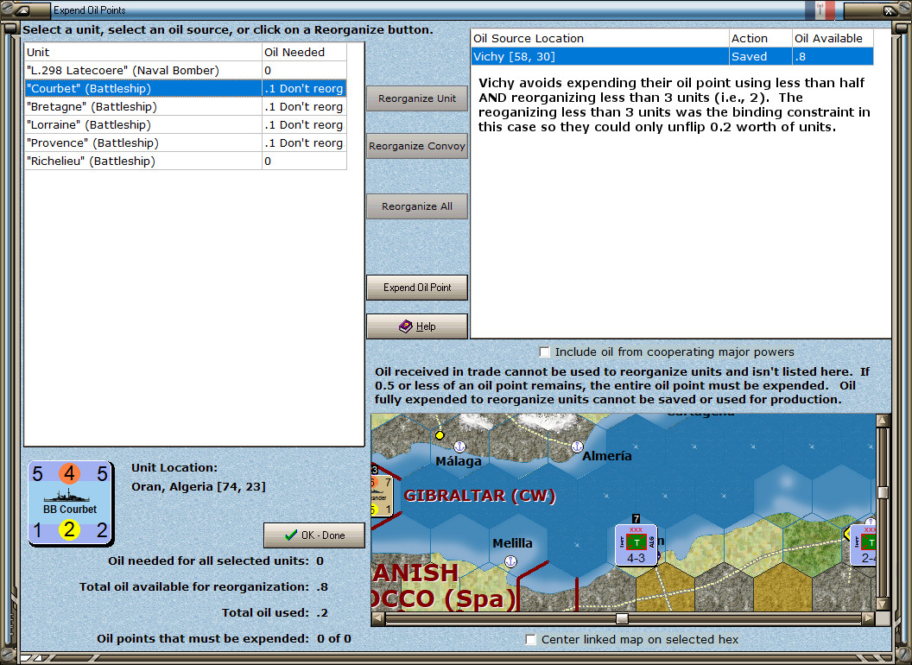Click the Oil Available column header
912x665 pixels.
point(833,38)
